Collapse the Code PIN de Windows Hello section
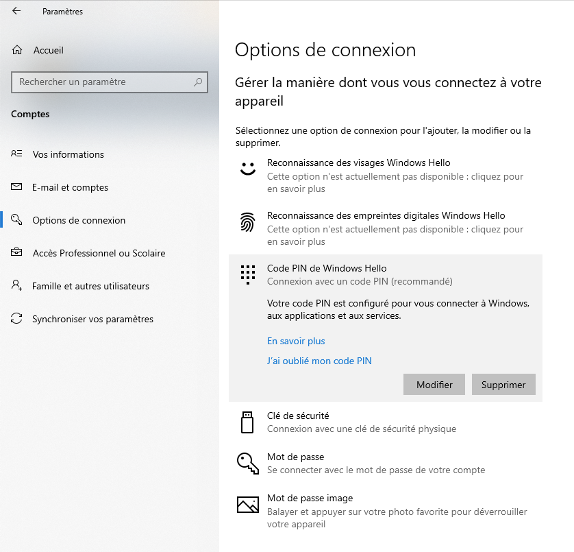Image resolution: width=574 pixels, height=552 pixels. pyautogui.click(x=386, y=274)
